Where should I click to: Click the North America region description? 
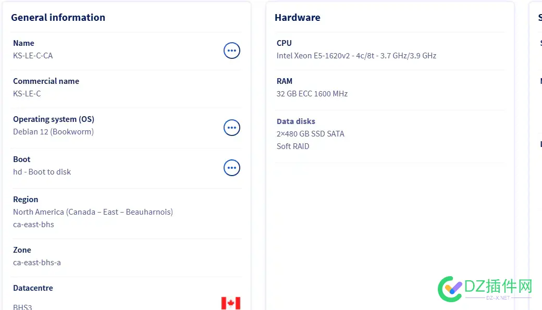point(93,212)
